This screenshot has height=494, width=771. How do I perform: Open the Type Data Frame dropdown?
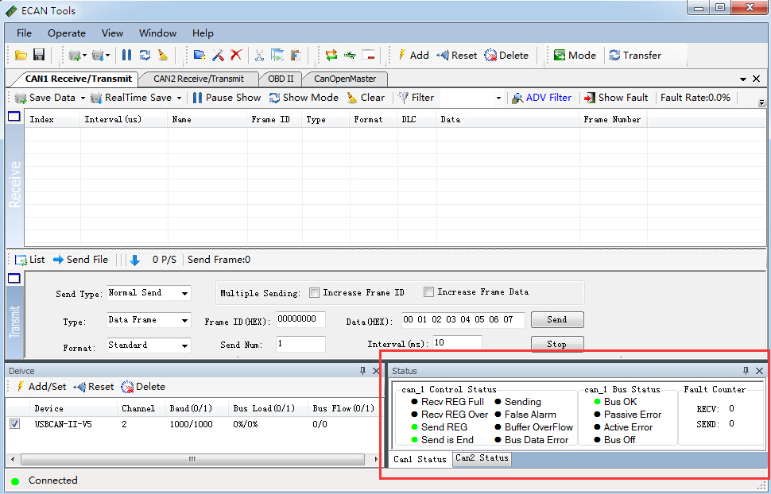(x=185, y=320)
